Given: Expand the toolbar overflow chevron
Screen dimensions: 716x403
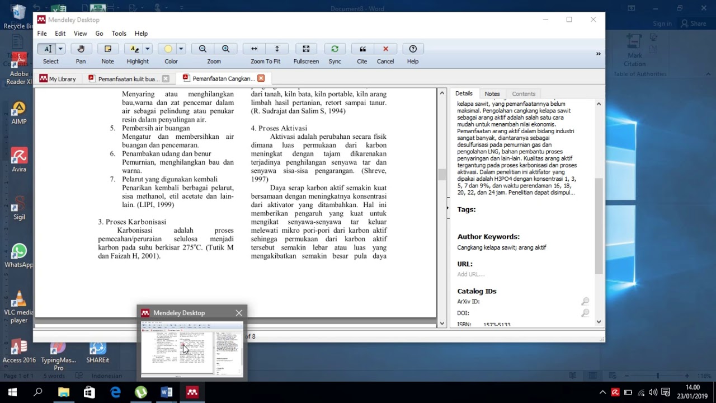Looking at the screenshot, I should tap(598, 54).
